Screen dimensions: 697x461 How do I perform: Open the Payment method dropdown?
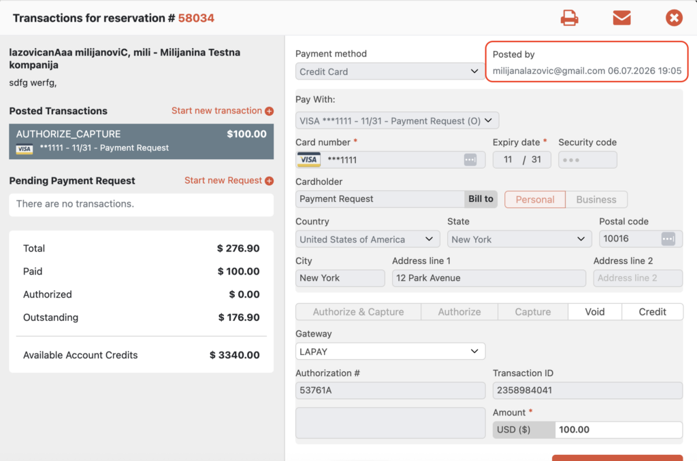click(x=389, y=71)
